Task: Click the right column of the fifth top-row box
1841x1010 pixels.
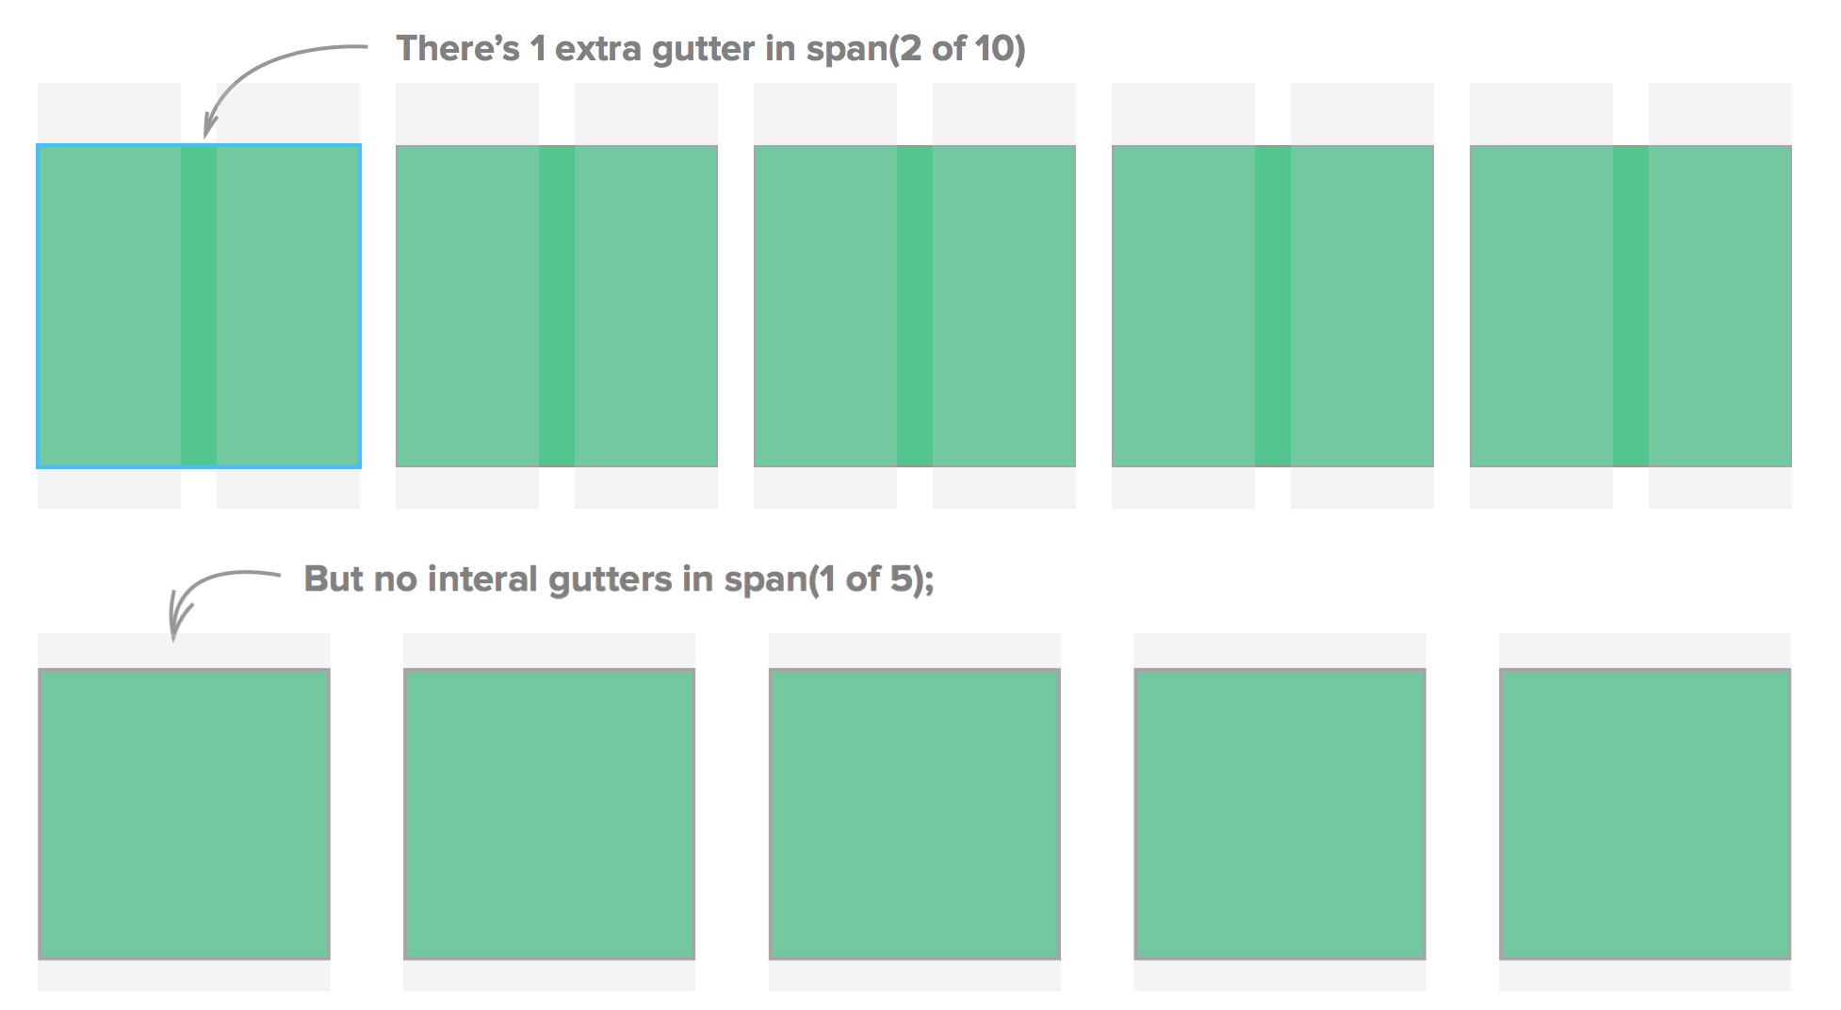Action: [x=1720, y=306]
